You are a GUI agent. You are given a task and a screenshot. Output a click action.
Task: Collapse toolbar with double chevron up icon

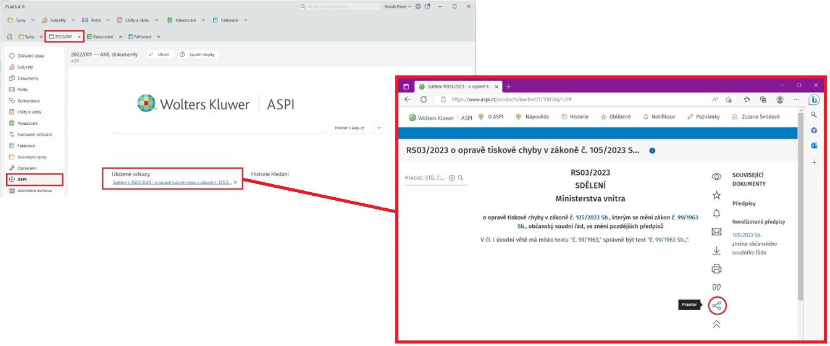716,324
